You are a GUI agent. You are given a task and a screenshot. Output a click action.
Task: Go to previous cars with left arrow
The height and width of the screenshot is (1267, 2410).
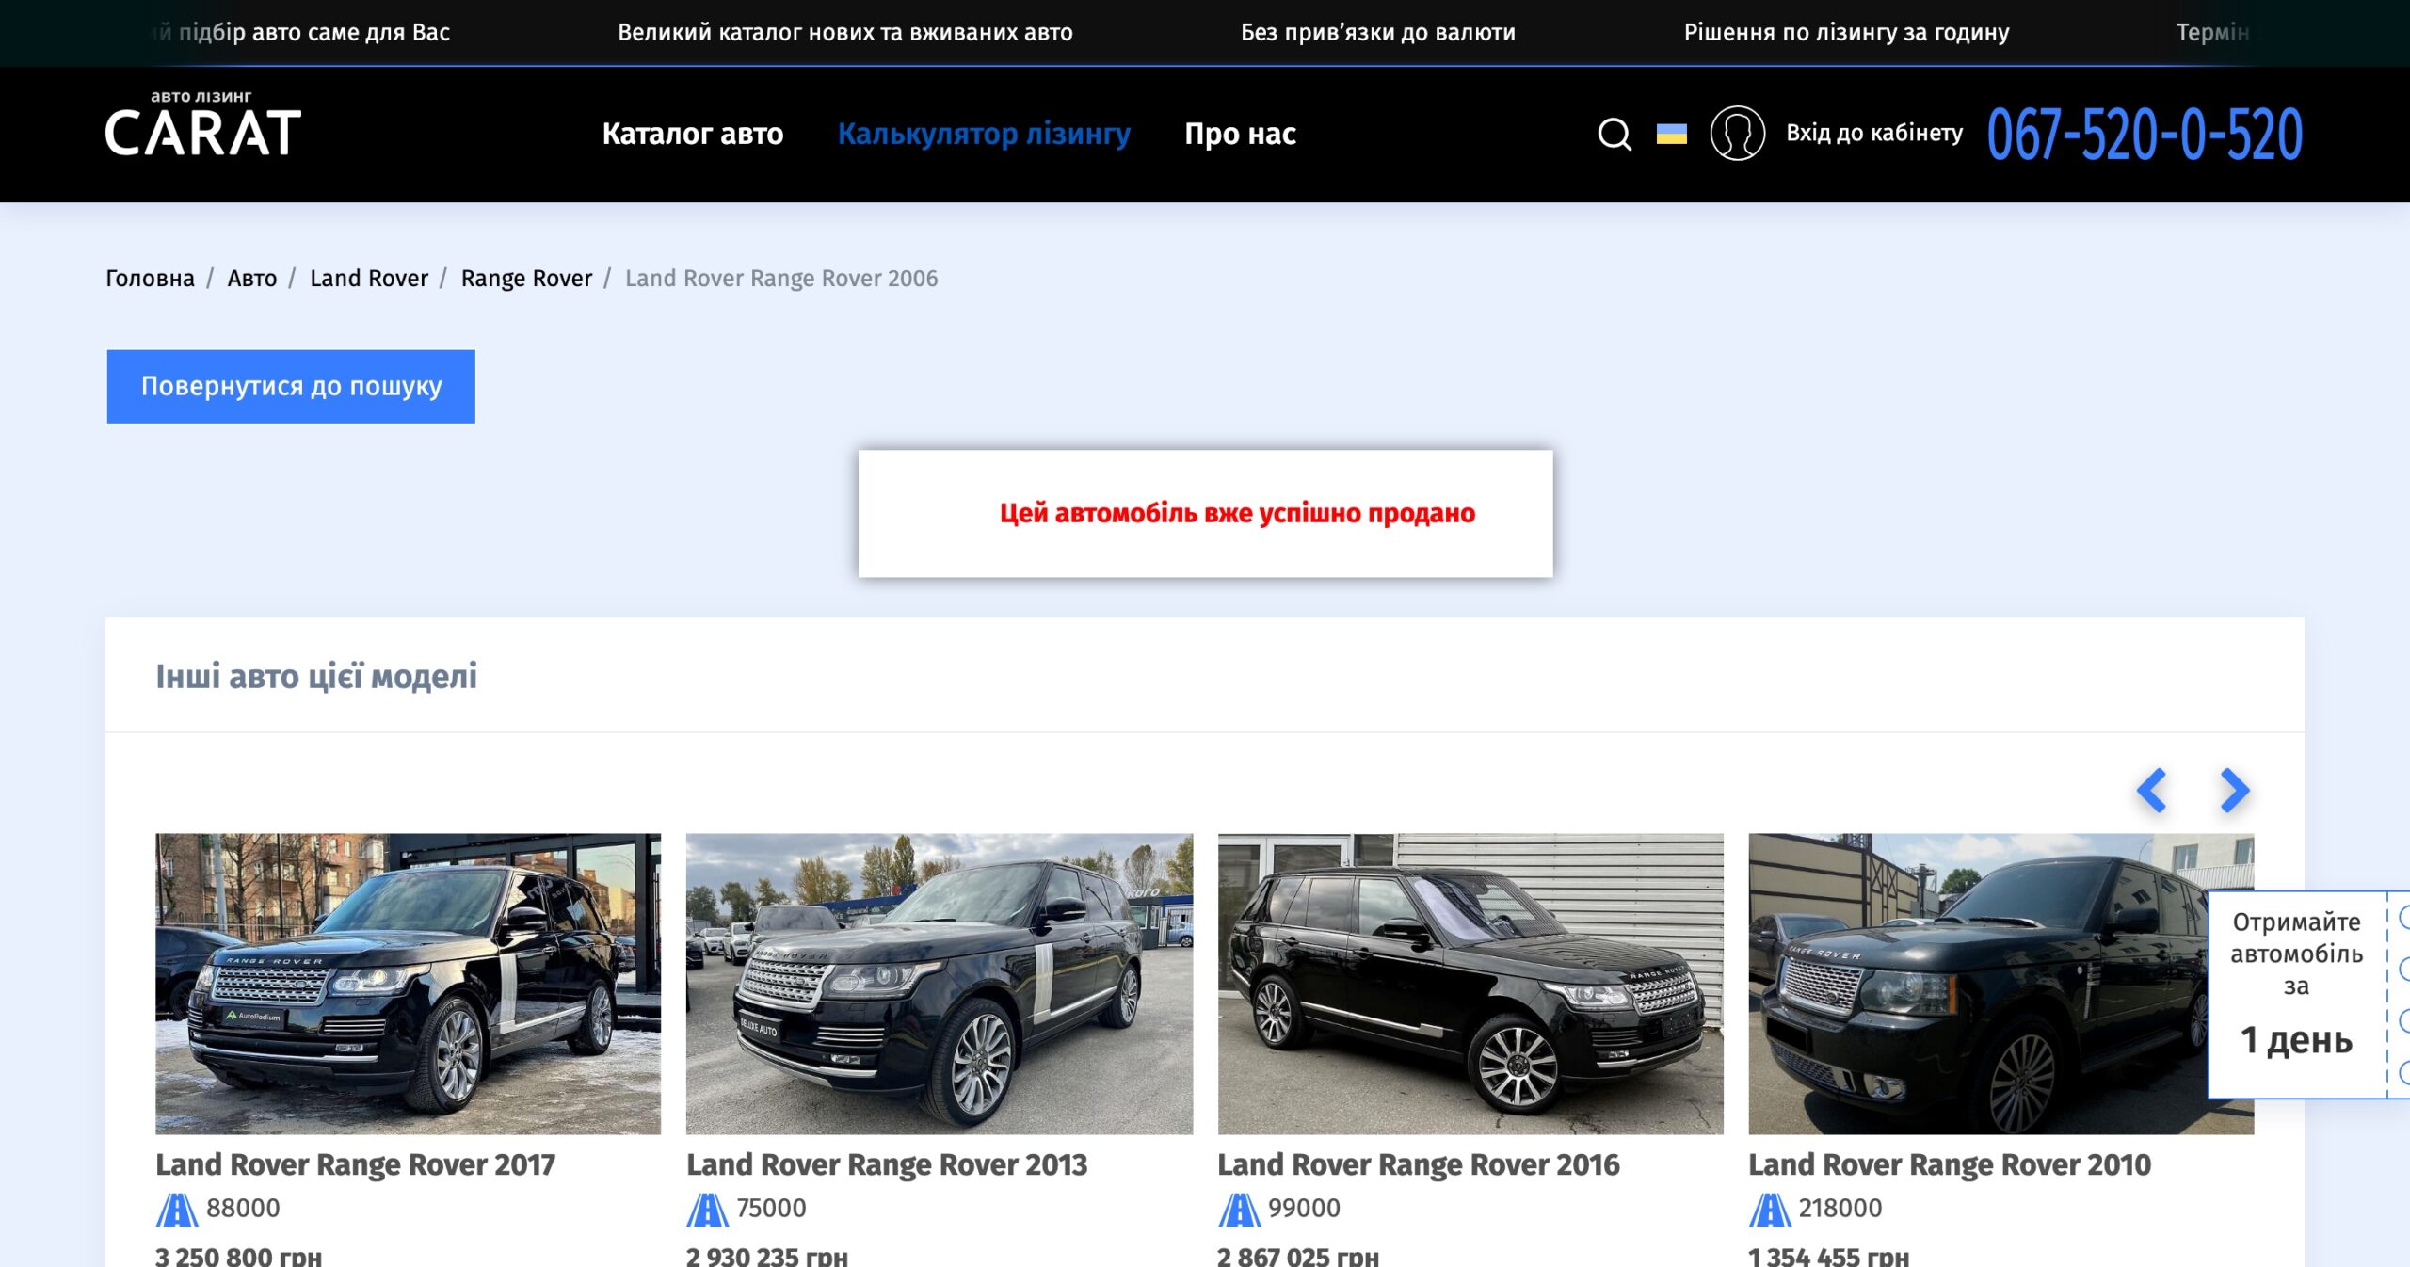[x=2152, y=790]
